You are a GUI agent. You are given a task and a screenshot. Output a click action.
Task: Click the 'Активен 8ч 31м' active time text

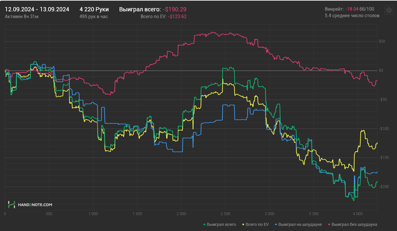tap(22, 16)
